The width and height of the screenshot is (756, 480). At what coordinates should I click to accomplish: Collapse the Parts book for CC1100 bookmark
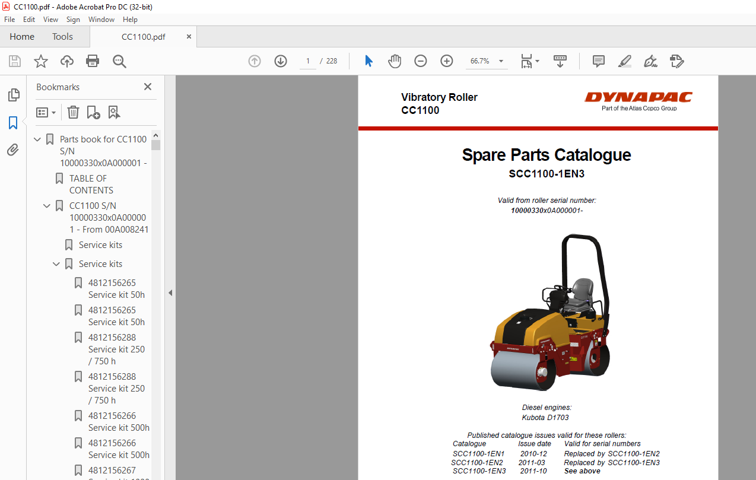pyautogui.click(x=38, y=139)
